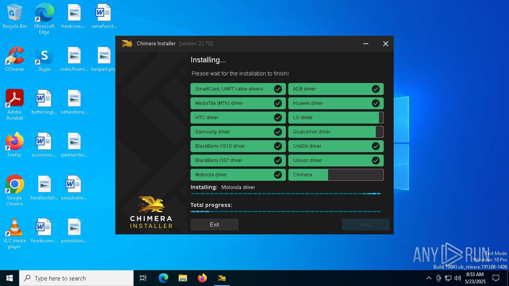Minimize the Chimera Installer window
Image resolution: width=509 pixels, height=286 pixels.
click(x=366, y=44)
